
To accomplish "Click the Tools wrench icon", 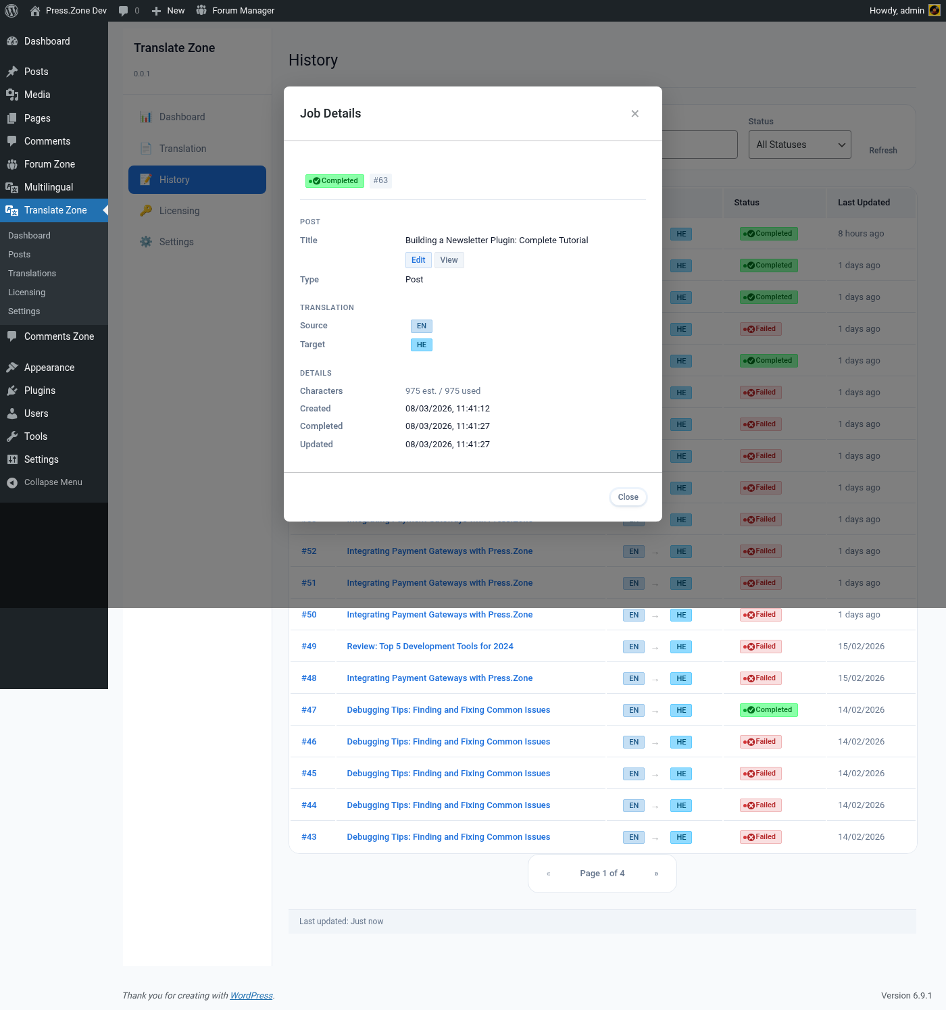I will click(12, 436).
